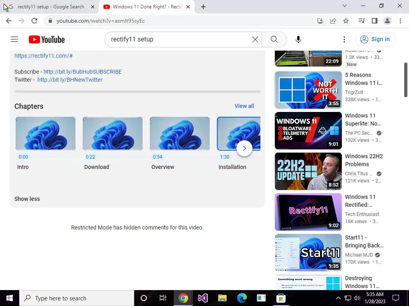
Task: Open the tab search dropdown chevron
Action: pyautogui.click(x=344, y=6)
